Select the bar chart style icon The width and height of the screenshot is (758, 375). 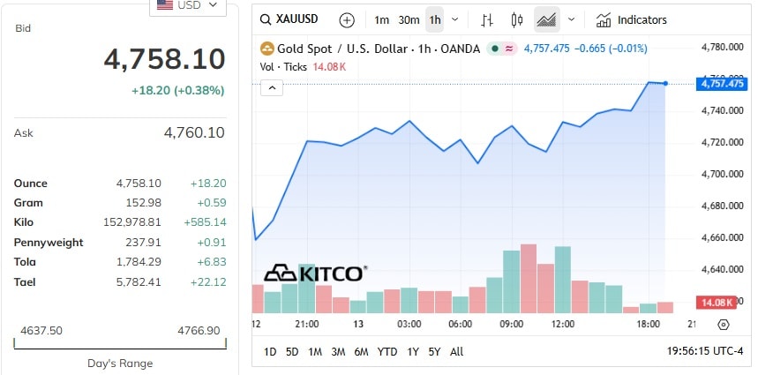(488, 19)
